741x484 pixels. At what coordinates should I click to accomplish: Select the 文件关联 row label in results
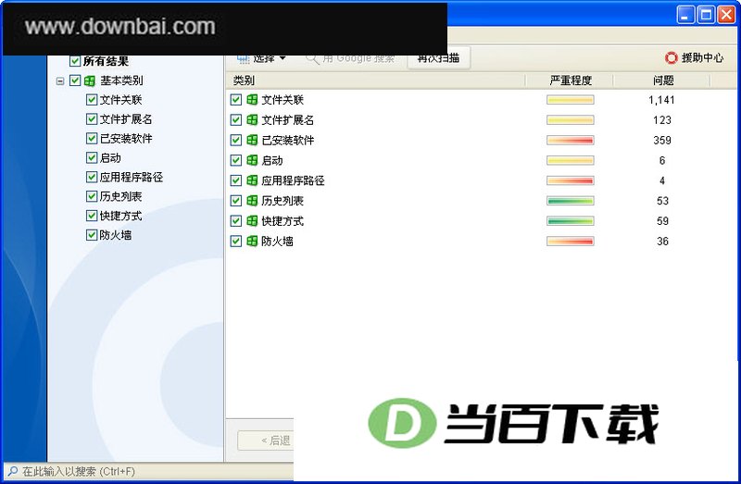pyautogui.click(x=283, y=100)
